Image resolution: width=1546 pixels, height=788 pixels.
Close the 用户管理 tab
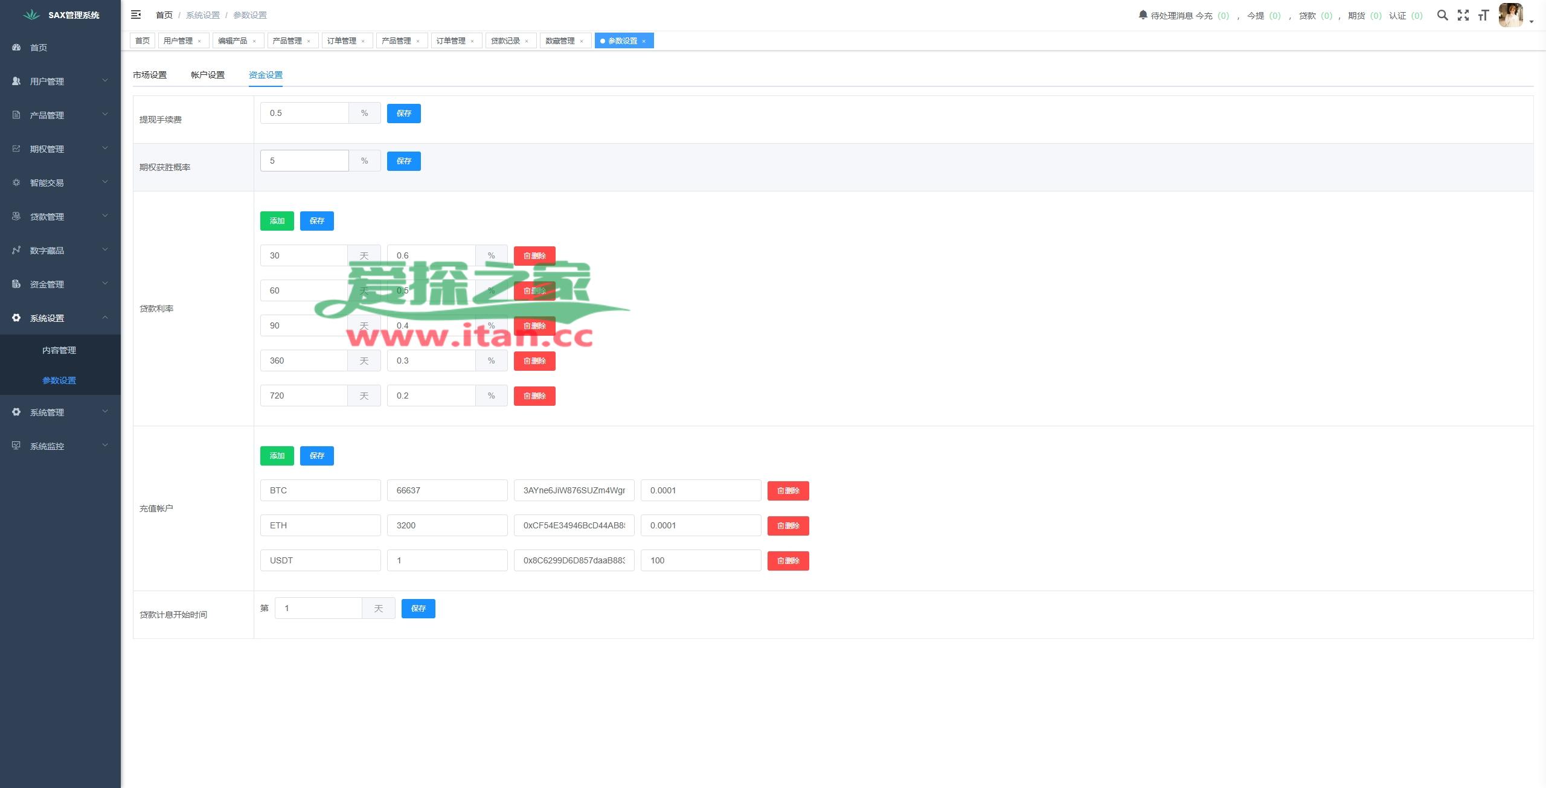pyautogui.click(x=199, y=41)
